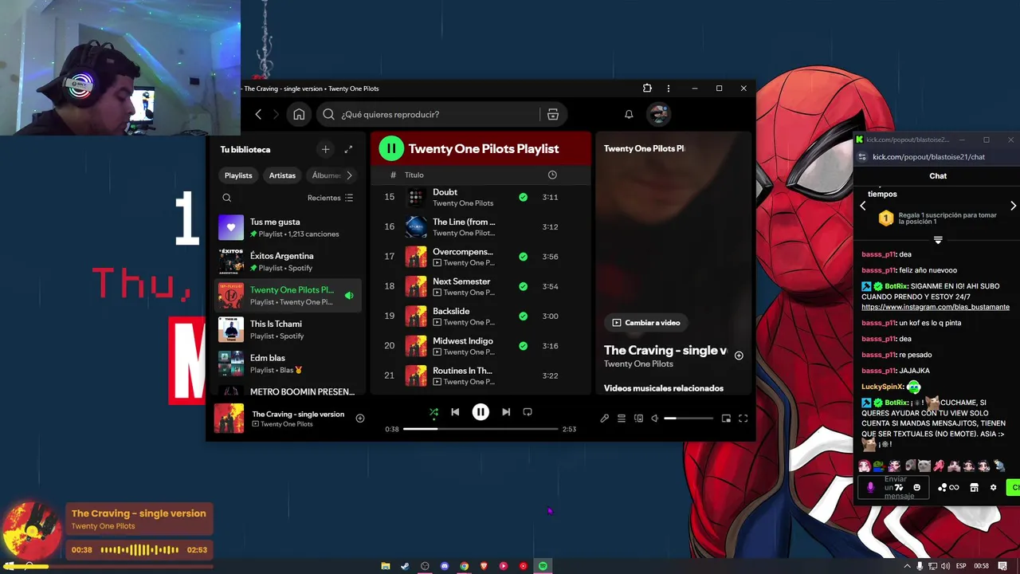Open the Recientes sort dropdown
The width and height of the screenshot is (1020, 574).
[x=330, y=198]
